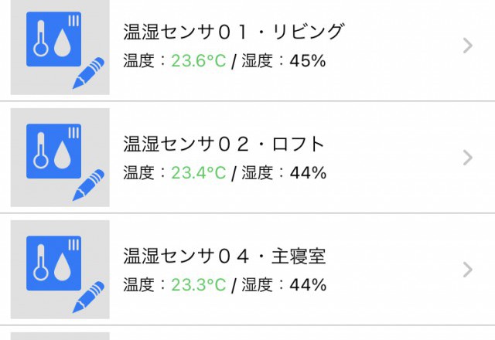Tap the pencil edit icon for ロフト sensor
495x340 pixels.
click(x=88, y=185)
